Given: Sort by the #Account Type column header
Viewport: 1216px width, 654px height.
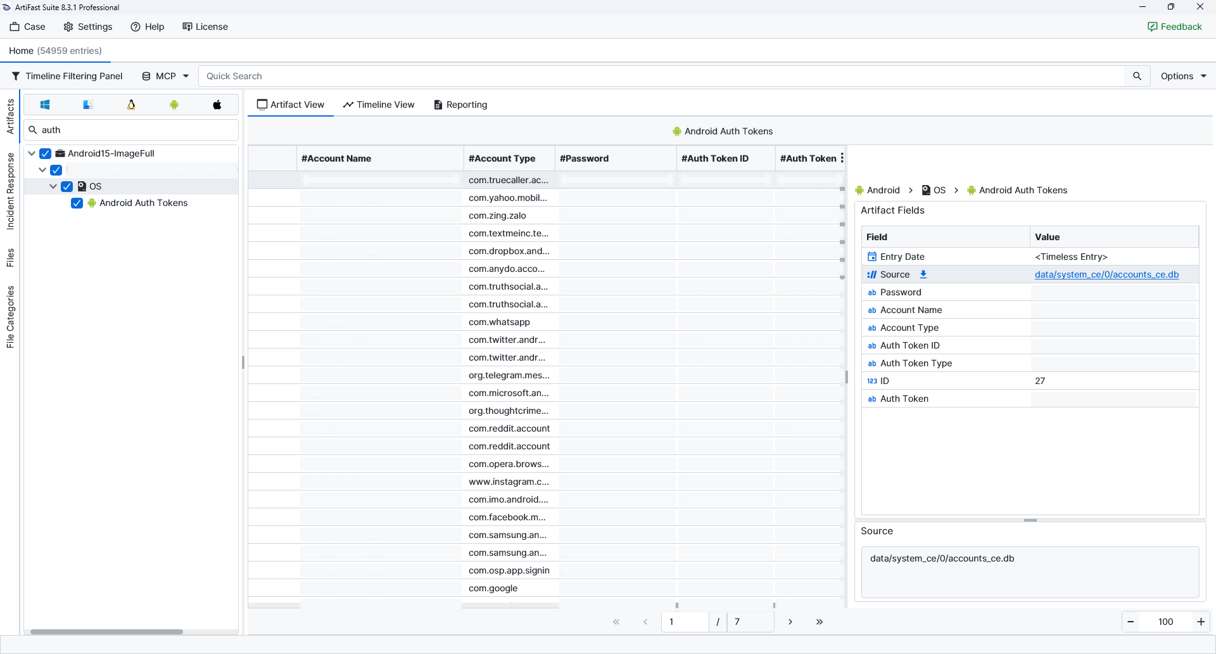Looking at the screenshot, I should [509, 158].
